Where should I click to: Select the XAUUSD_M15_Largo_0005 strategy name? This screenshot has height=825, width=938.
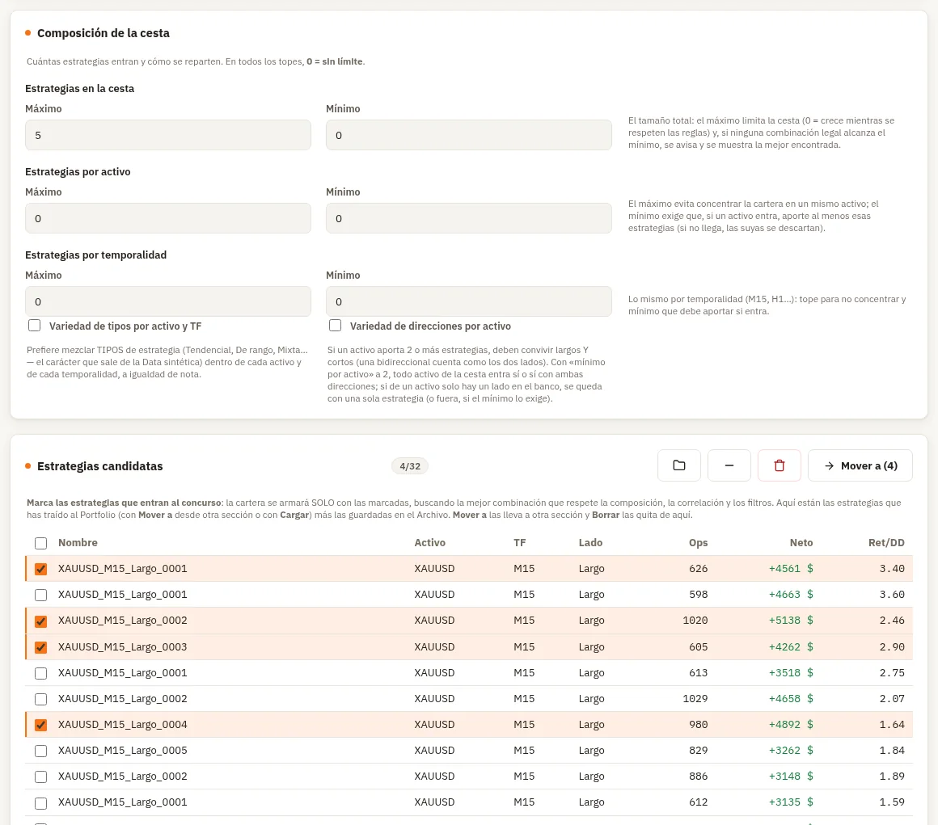tap(123, 750)
